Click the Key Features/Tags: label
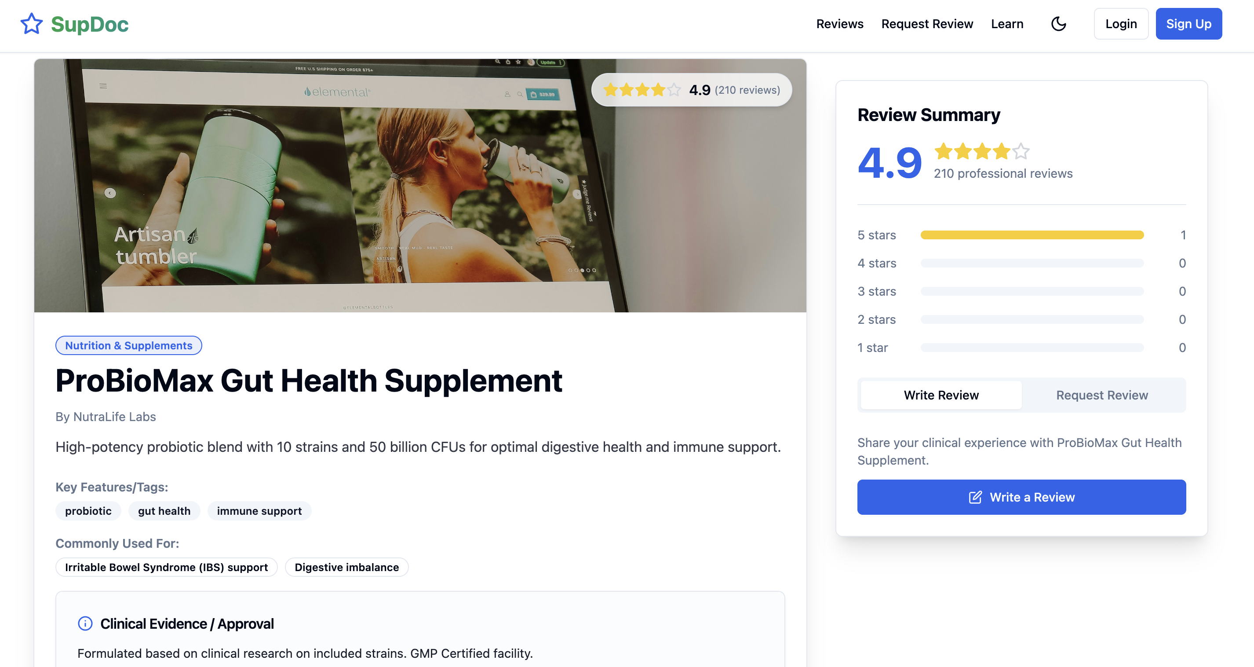Image resolution: width=1254 pixels, height=667 pixels. (112, 487)
